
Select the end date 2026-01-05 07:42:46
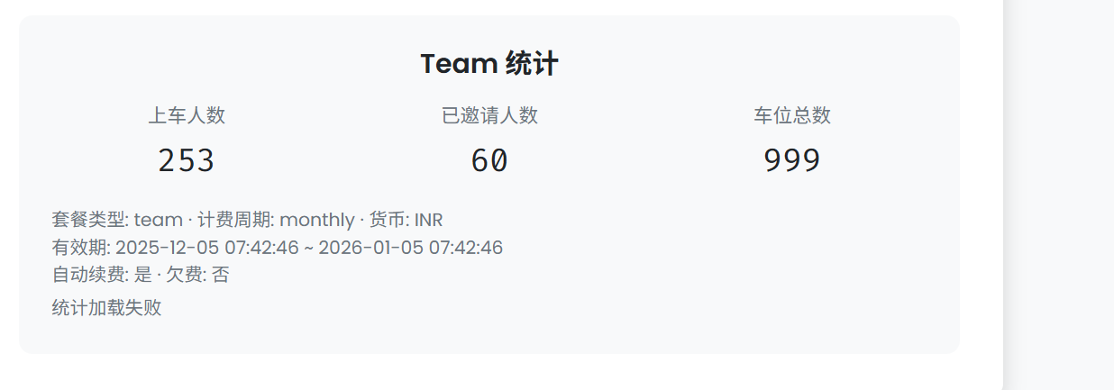click(411, 248)
